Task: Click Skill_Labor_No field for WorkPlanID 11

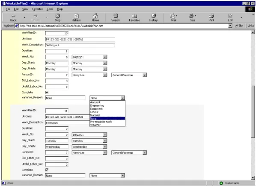Action: click(x=57, y=159)
